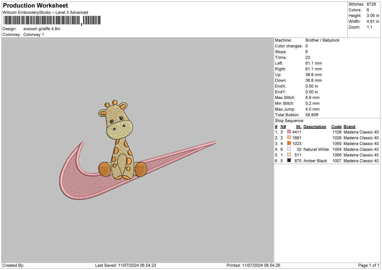Click the Stops value 6
This screenshot has height=270, width=382.
pos(306,52)
